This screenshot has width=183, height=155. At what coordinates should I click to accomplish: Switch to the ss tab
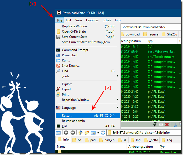point(122,140)
